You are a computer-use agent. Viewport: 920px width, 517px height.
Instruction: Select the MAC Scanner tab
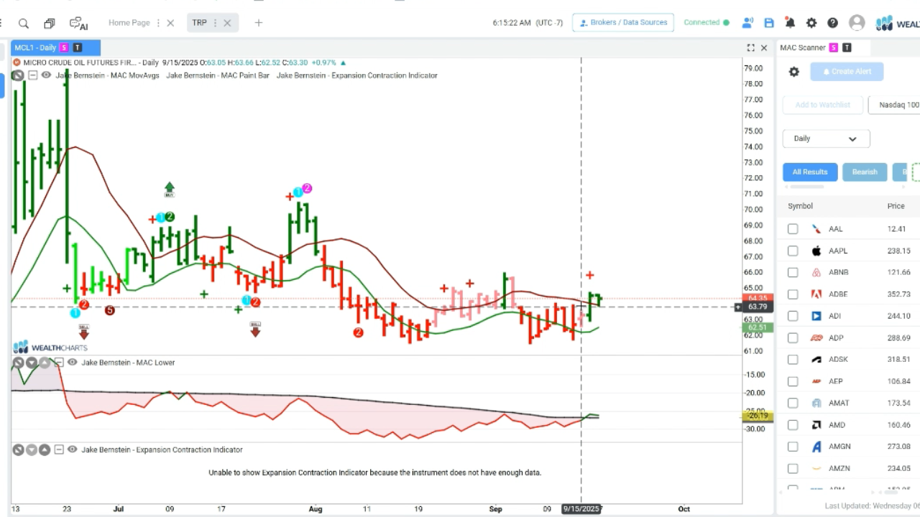click(x=803, y=47)
